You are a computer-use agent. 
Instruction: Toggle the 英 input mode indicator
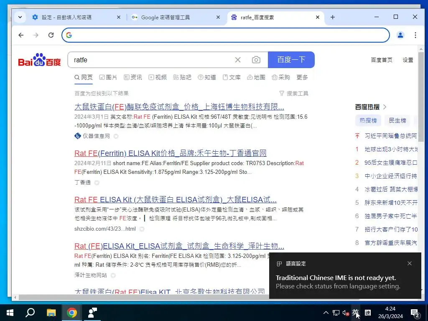click(355, 313)
